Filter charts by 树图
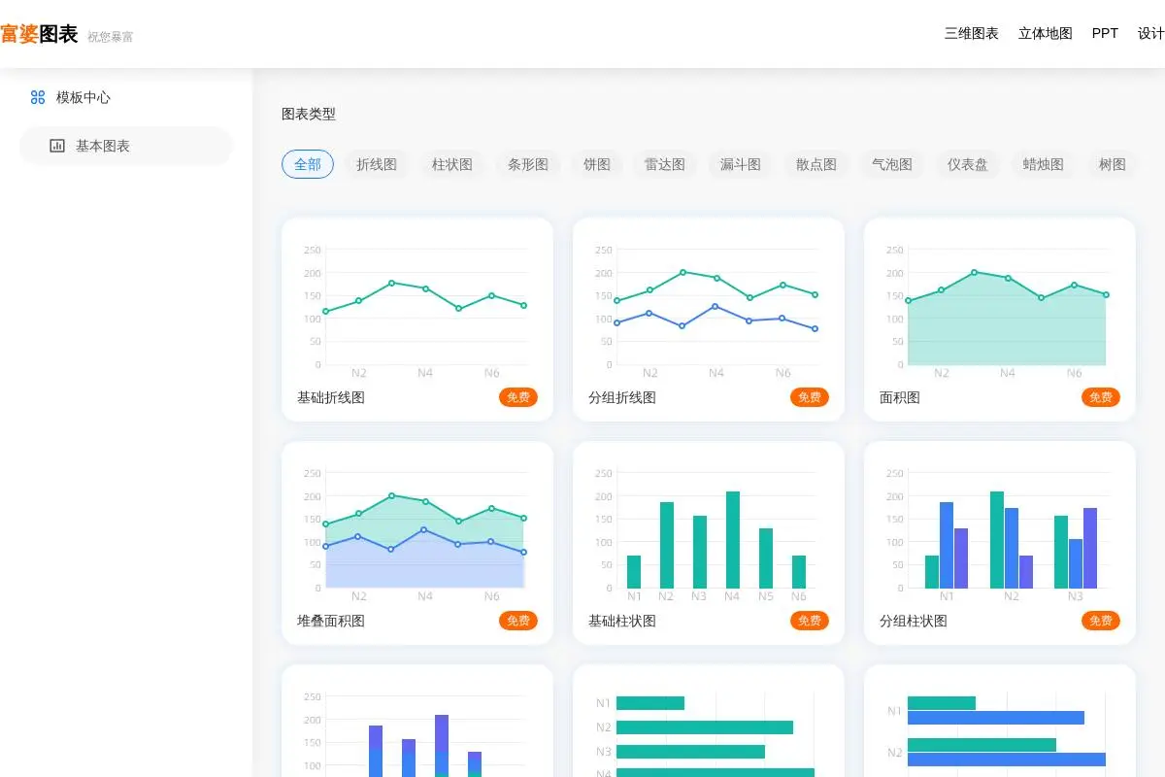 1113,164
